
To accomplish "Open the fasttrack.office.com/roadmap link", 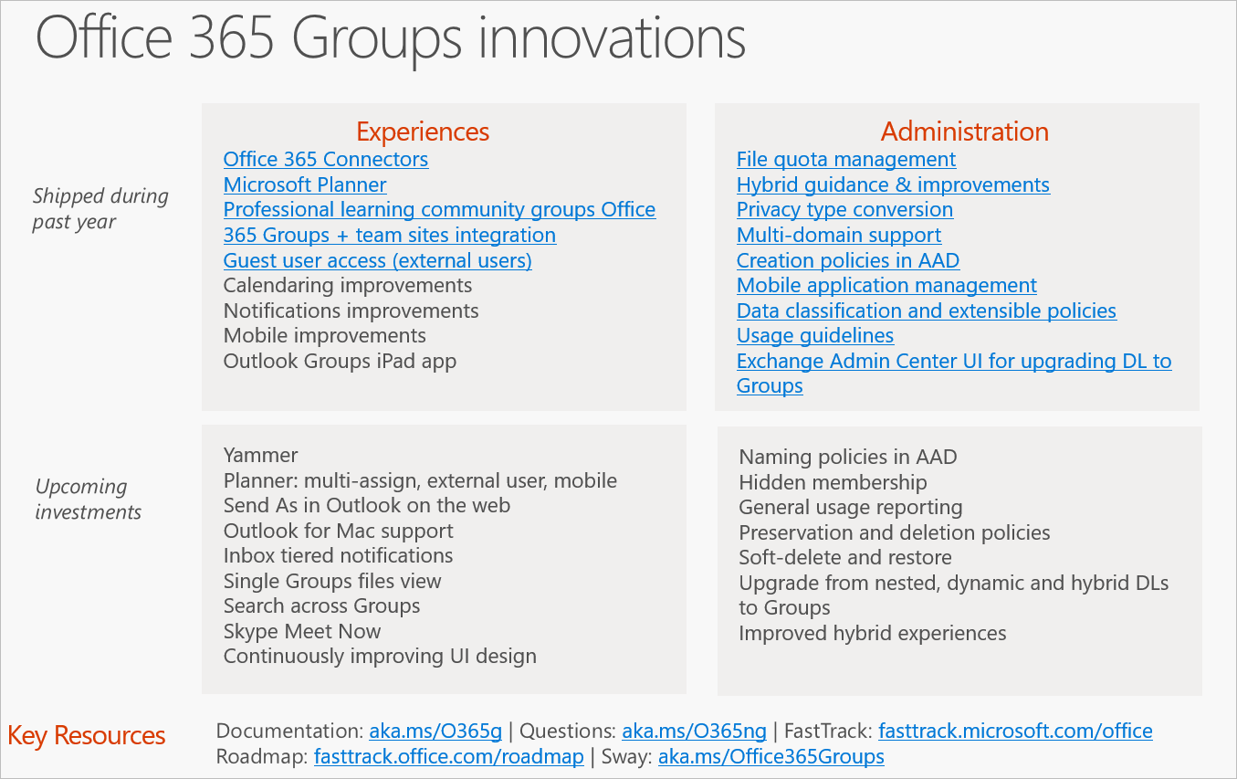I will pyautogui.click(x=449, y=756).
